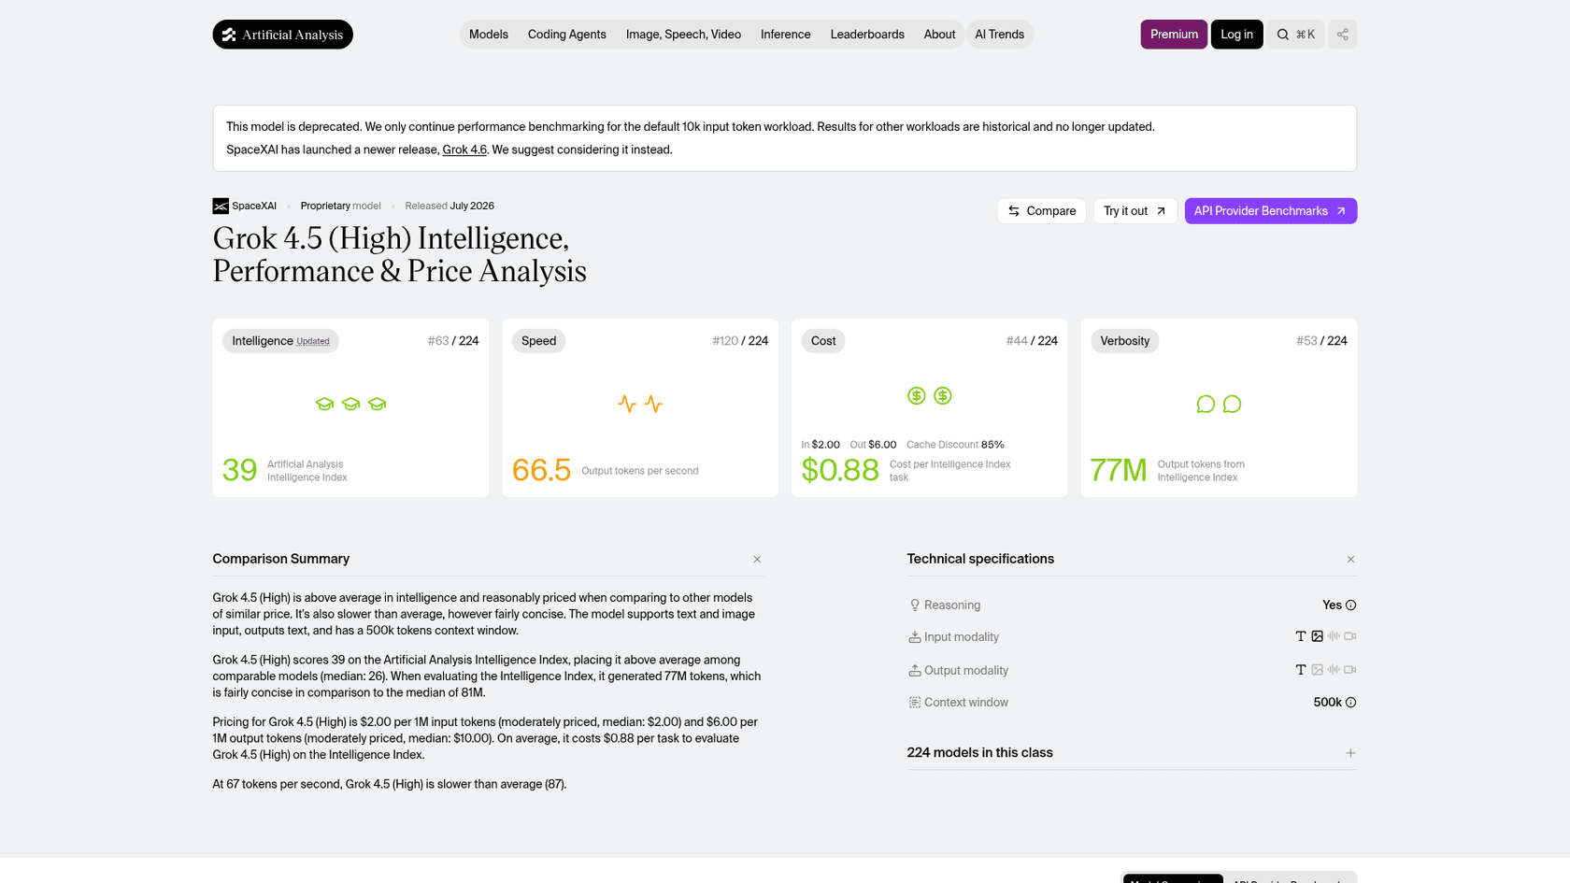This screenshot has width=1570, height=883.
Task: Click the Try it out button
Action: (1135, 211)
